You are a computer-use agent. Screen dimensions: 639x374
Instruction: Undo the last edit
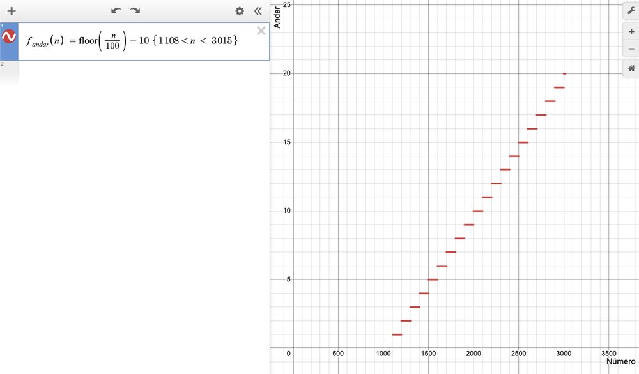116,11
